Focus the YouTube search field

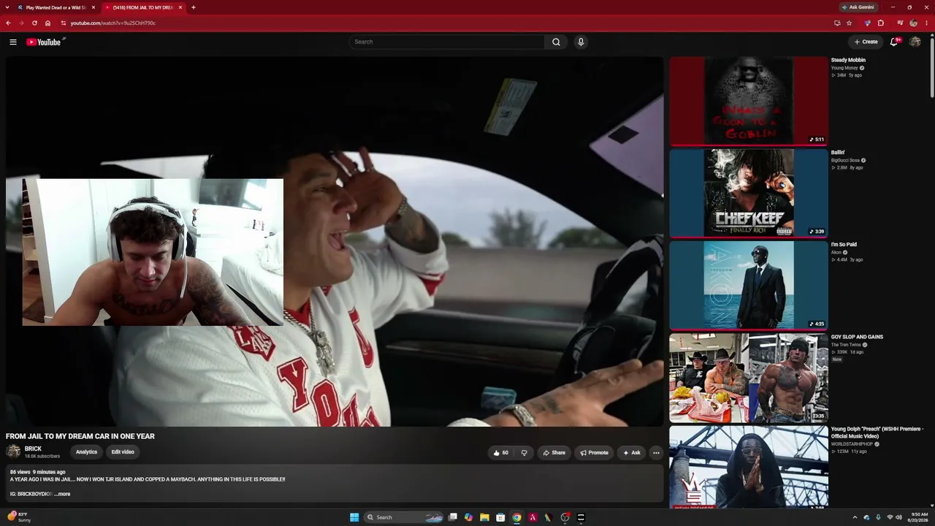click(447, 42)
